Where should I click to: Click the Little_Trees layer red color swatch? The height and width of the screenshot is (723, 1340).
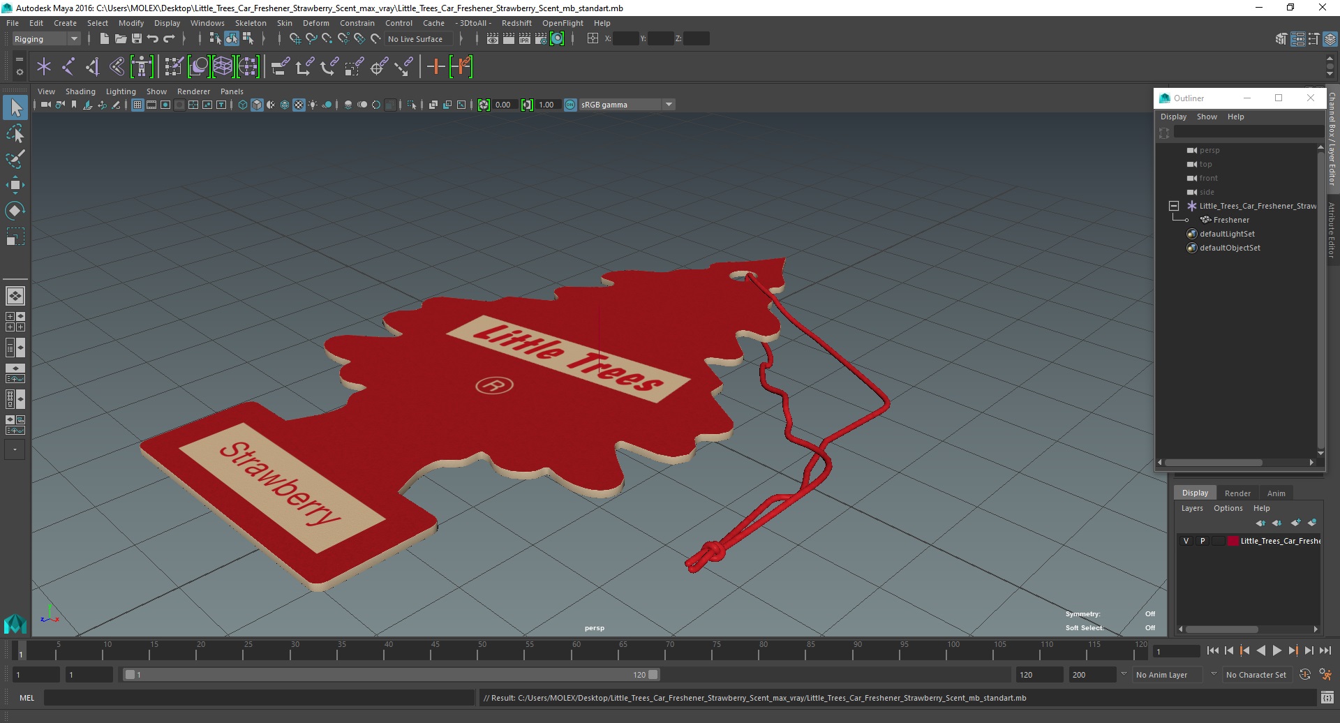pos(1233,541)
